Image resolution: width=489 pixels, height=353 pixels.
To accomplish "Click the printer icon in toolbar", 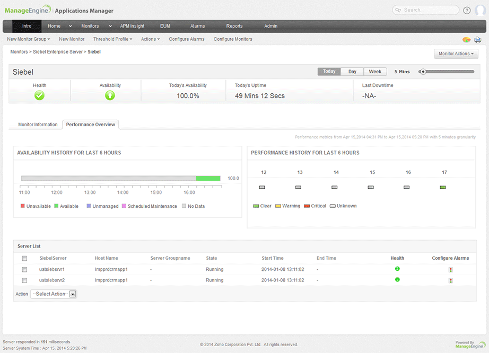I will (477, 40).
